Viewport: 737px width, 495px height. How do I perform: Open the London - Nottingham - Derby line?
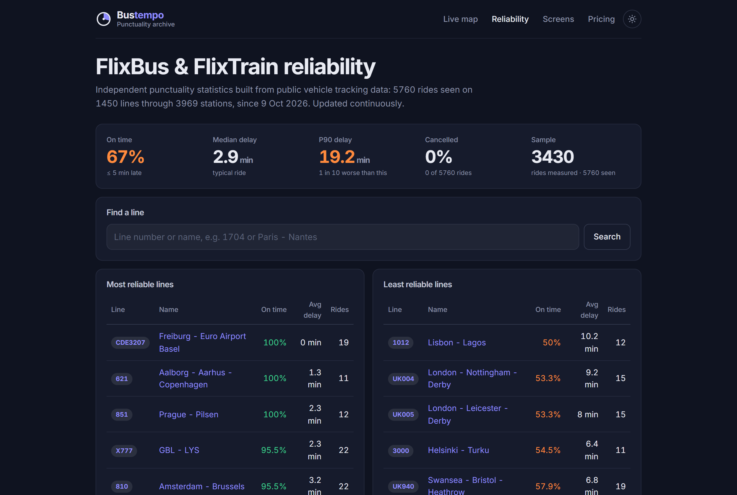pos(472,378)
